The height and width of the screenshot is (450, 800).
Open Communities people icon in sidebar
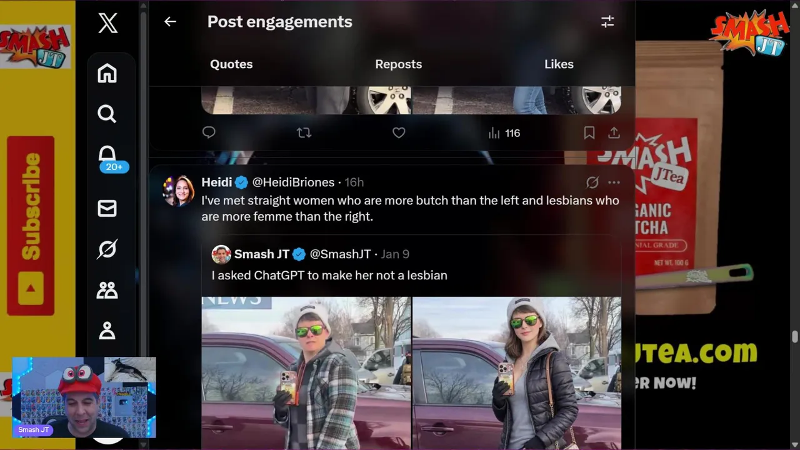107,290
